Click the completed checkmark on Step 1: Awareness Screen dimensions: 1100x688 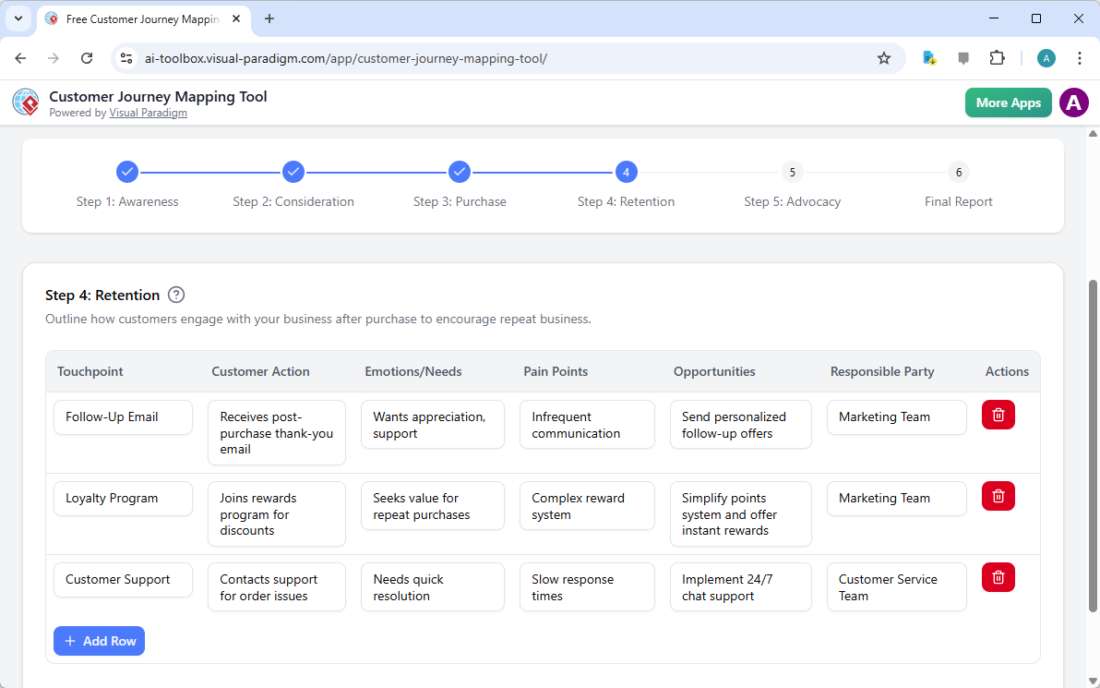tap(127, 172)
